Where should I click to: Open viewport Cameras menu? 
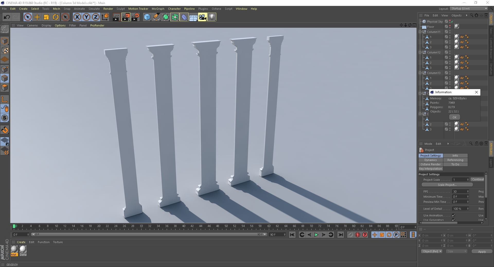coord(32,25)
